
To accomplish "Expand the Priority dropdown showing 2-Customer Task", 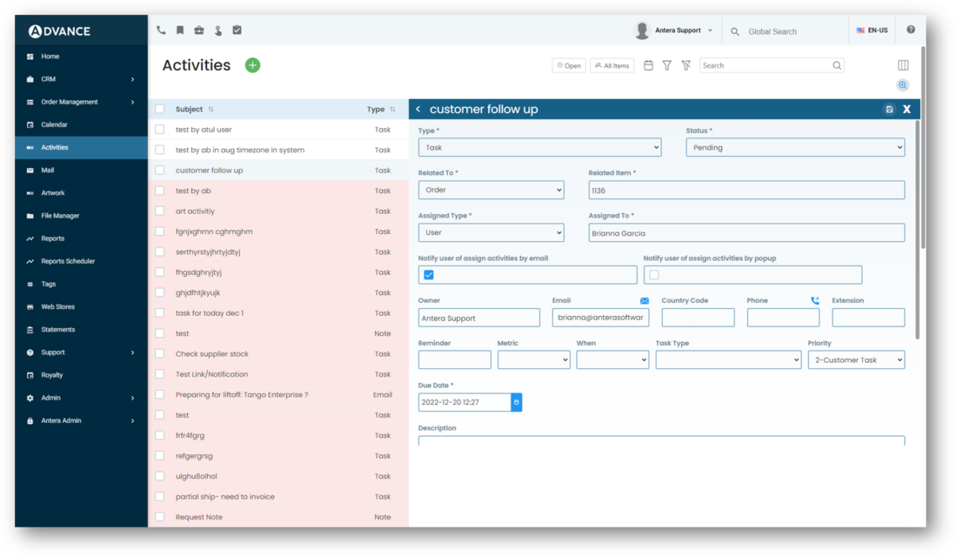I will pyautogui.click(x=856, y=360).
